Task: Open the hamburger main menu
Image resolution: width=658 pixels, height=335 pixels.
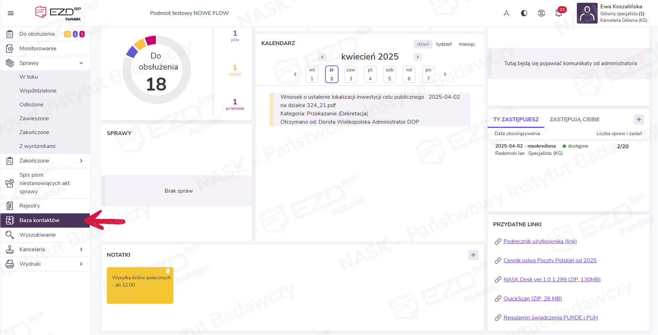Action: 11,13
